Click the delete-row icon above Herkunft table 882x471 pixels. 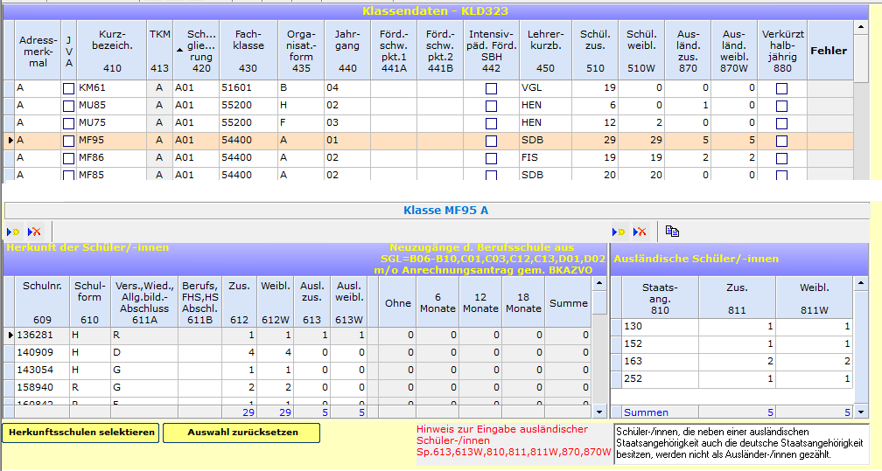coord(34,232)
